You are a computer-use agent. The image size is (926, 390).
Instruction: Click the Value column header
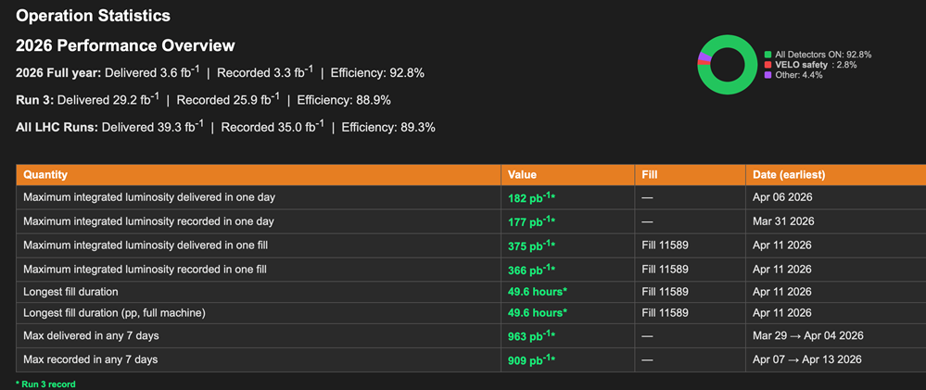522,174
